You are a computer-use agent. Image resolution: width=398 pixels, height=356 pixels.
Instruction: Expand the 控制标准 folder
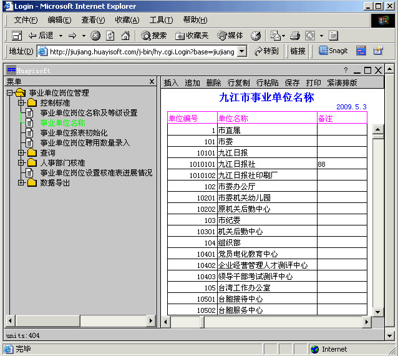pos(21,102)
